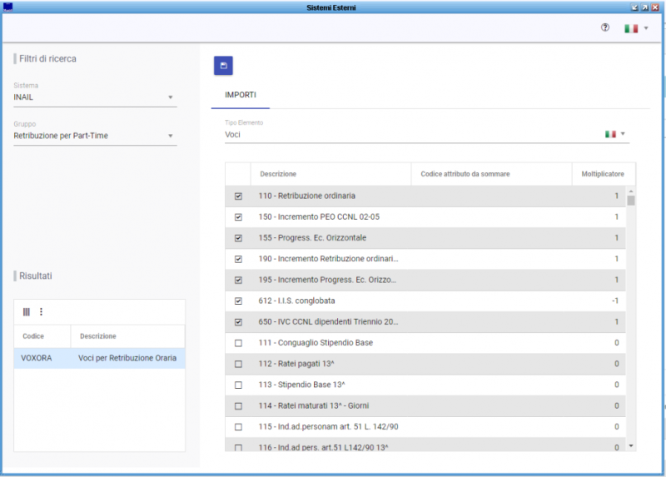
Task: Click the Italian flag in Tipo Elemento field
Action: click(610, 134)
